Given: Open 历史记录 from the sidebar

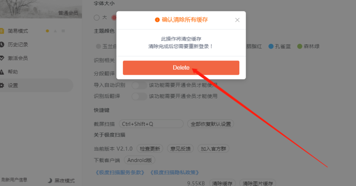Looking at the screenshot, I should point(18,45).
